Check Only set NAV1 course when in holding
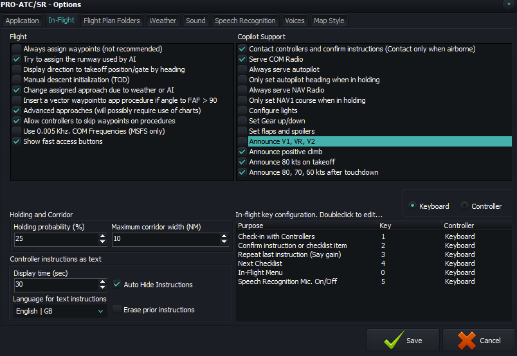The image size is (517, 356). 242,100
